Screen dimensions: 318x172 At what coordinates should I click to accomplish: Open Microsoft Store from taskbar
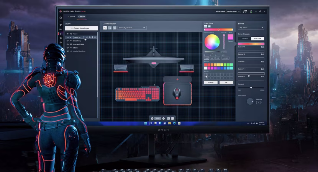click(x=179, y=123)
